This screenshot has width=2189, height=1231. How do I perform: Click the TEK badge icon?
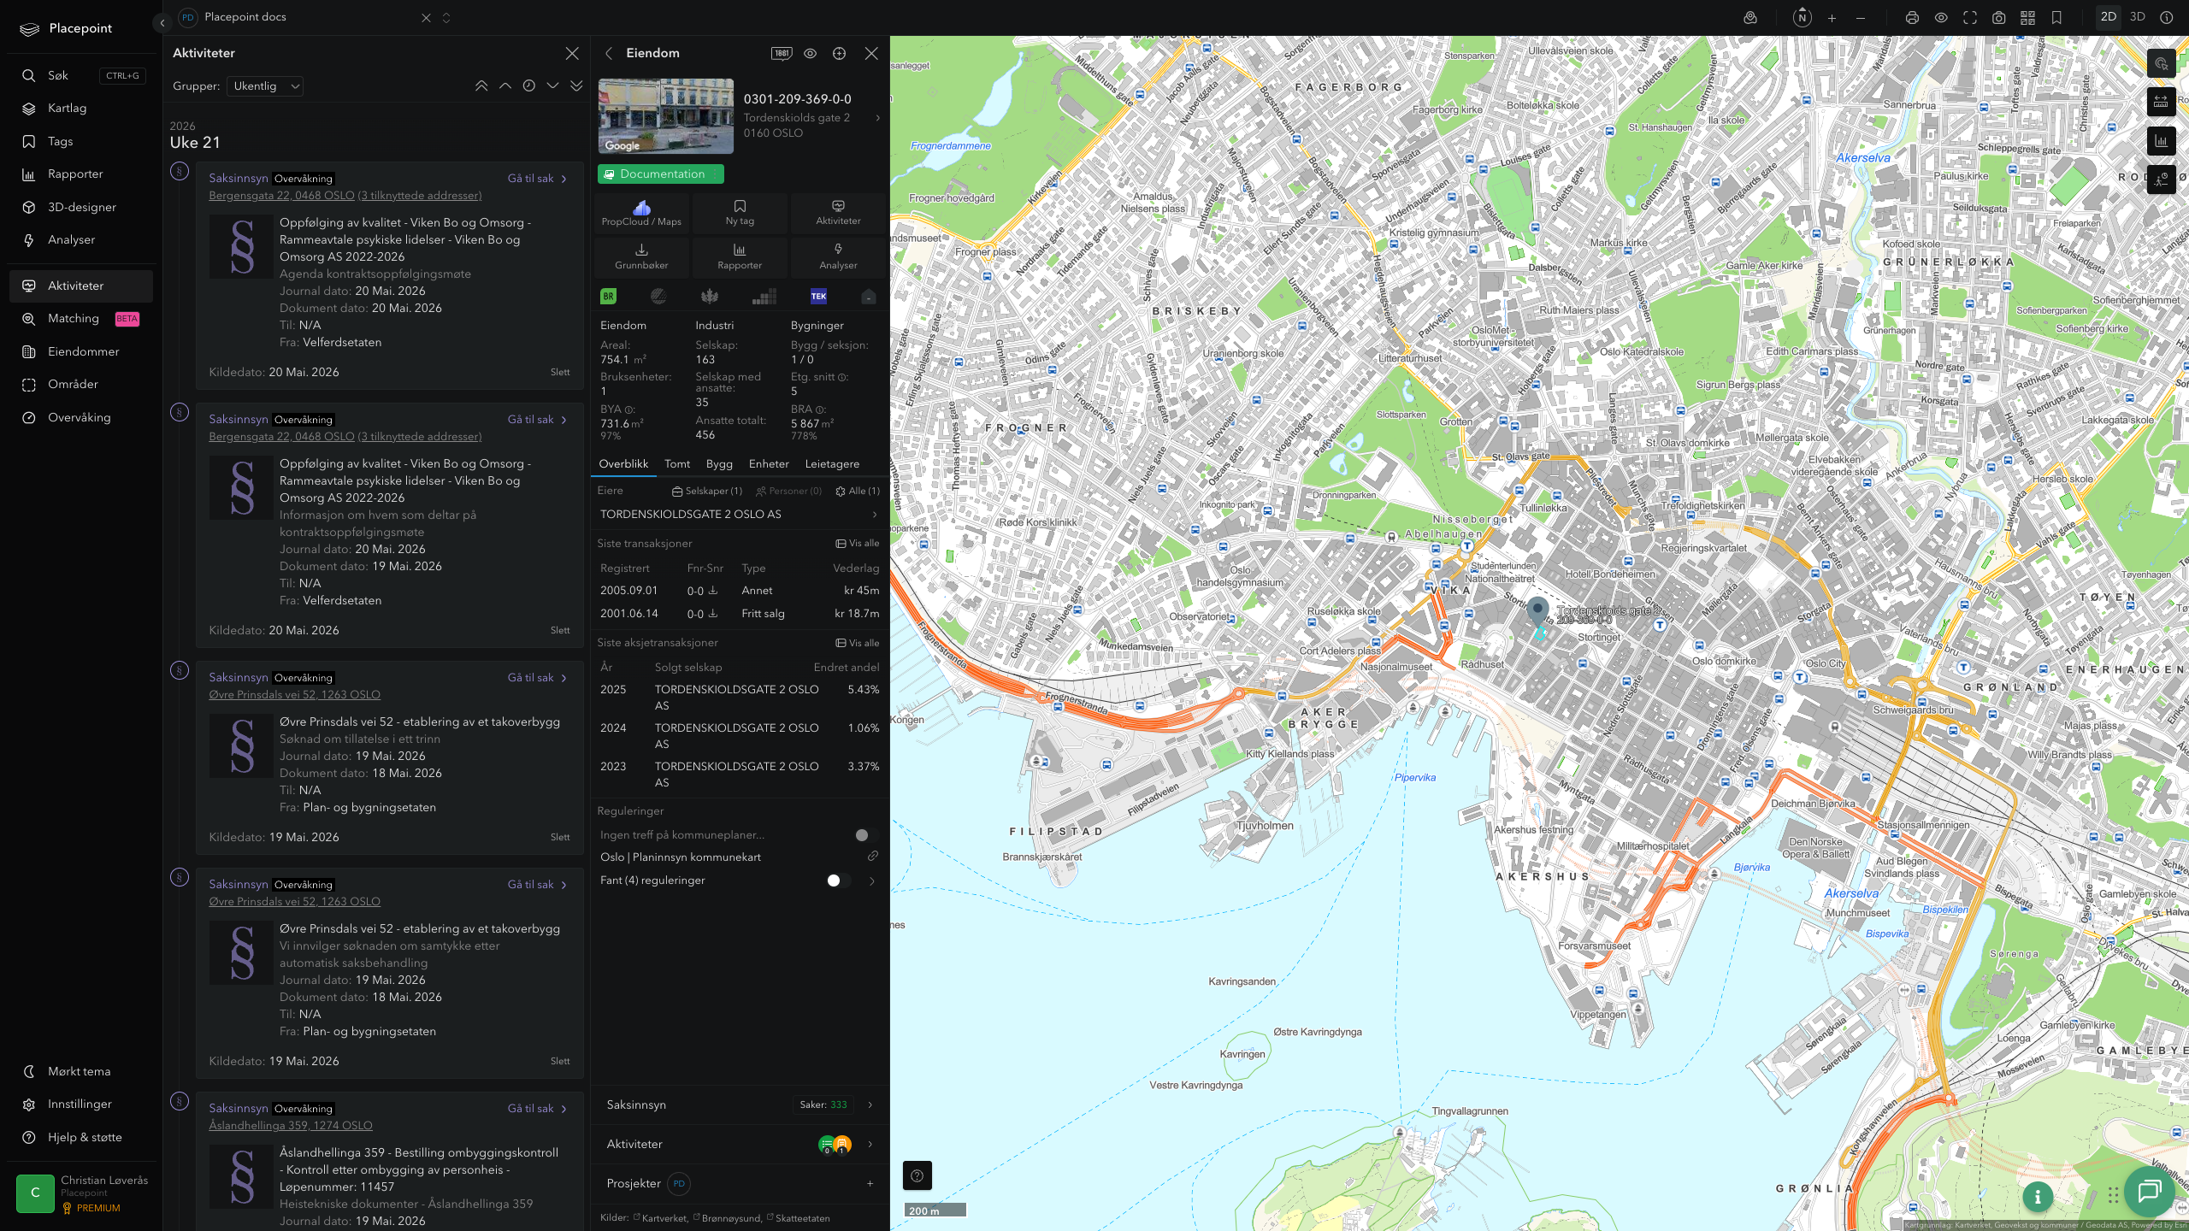coord(818,297)
